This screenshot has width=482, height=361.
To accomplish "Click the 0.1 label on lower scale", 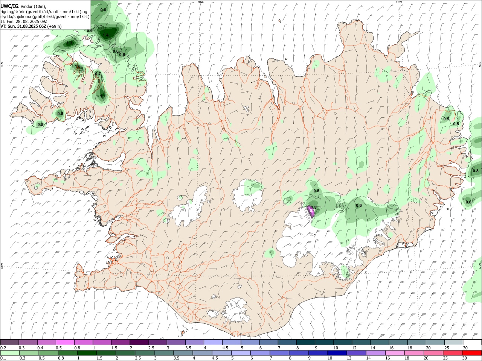I will tap(3, 358).
